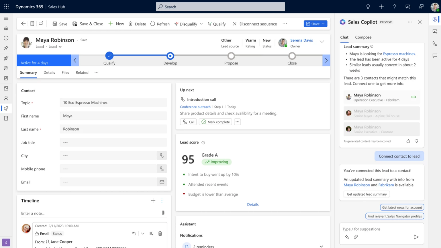Click the Home icon in left navigation
The width and height of the screenshot is (441, 248).
6,28
